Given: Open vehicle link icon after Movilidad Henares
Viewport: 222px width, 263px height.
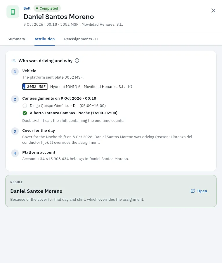Looking at the screenshot, I should coord(130,86).
